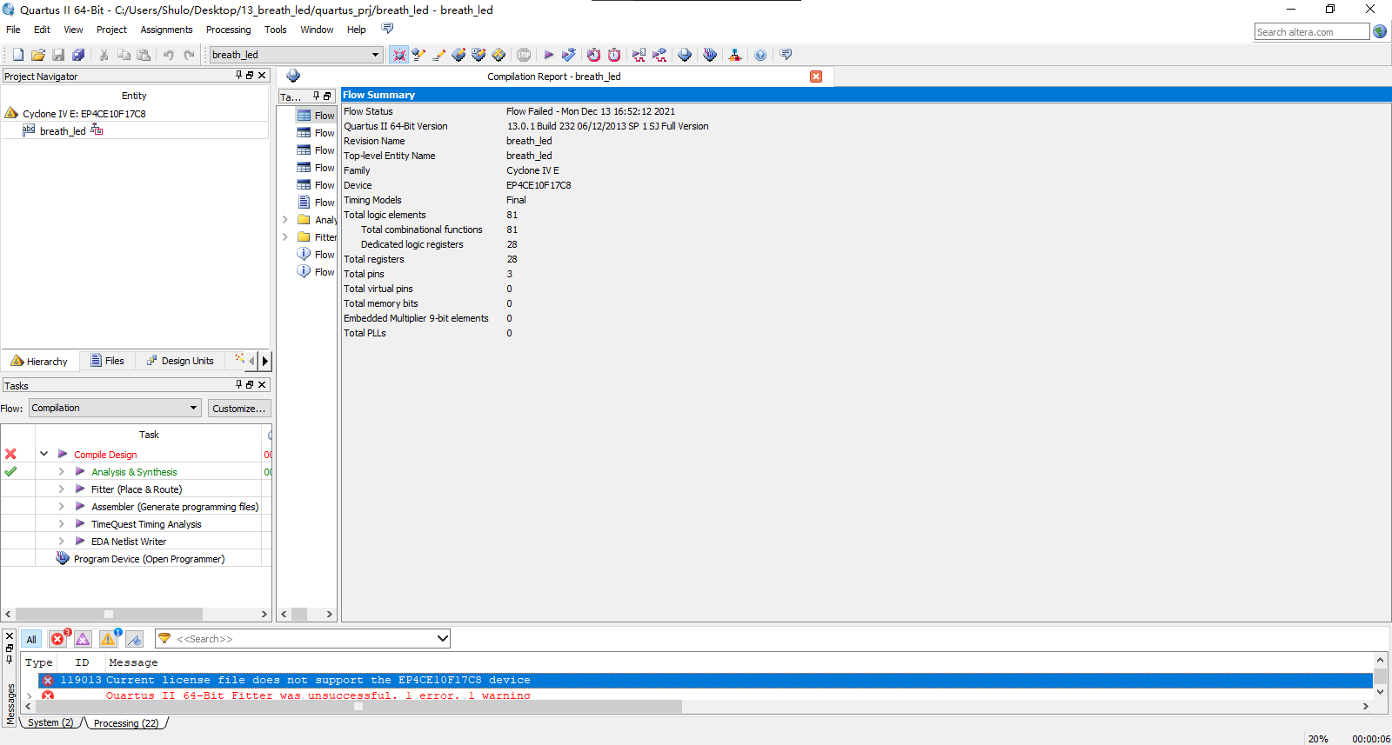The height and width of the screenshot is (745, 1392).
Task: Open the Tools menu
Action: (x=275, y=30)
